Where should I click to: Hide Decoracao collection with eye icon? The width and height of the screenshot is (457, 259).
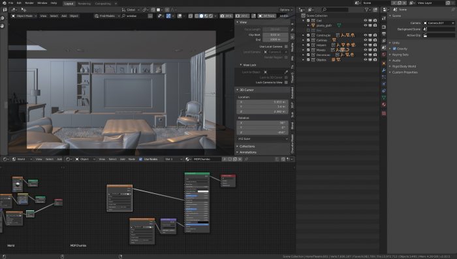(x=366, y=55)
